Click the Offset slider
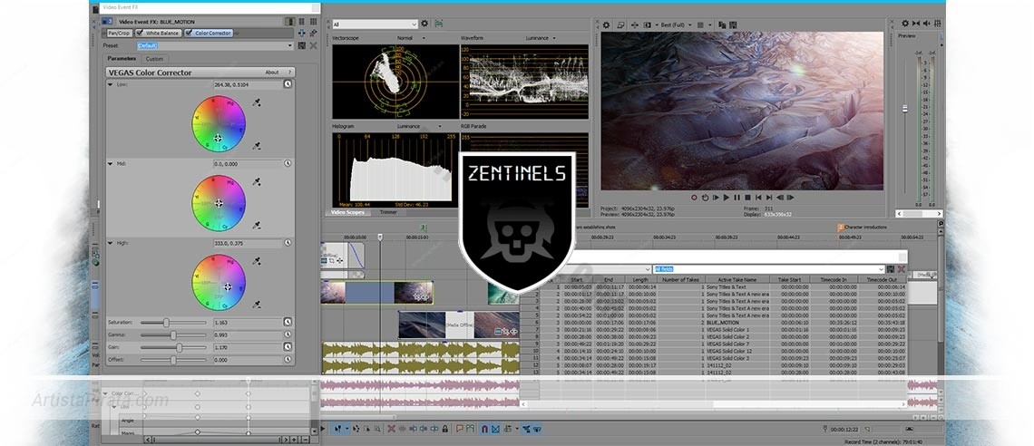The height and width of the screenshot is (446, 1034). (172, 360)
